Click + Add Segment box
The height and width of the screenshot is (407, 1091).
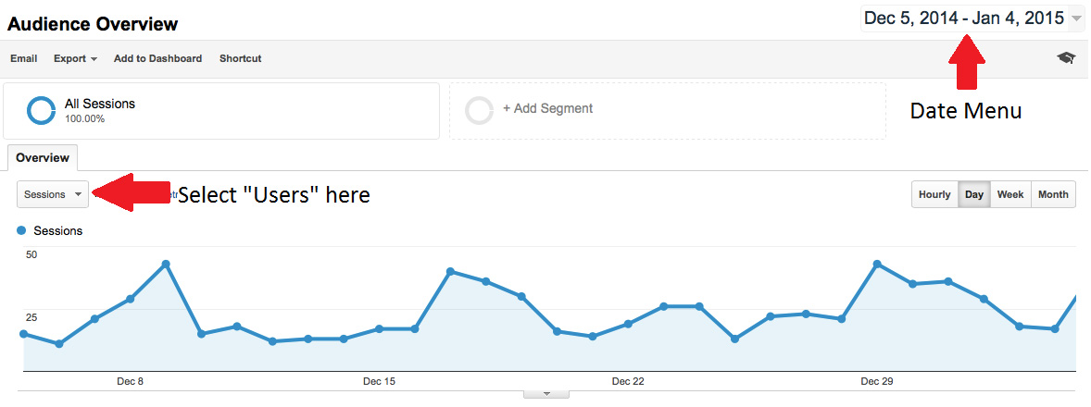[x=667, y=111]
